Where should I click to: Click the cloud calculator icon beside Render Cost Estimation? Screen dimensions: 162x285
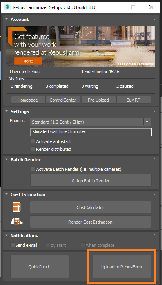pos(17,222)
